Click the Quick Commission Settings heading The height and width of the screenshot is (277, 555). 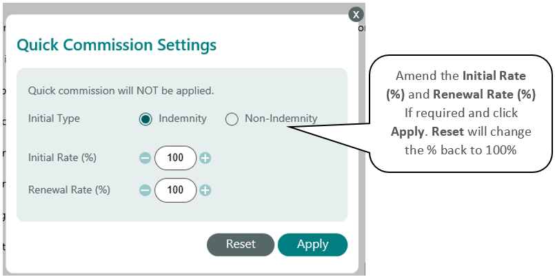coord(116,45)
